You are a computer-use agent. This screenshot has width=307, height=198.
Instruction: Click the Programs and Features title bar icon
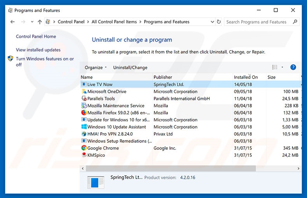click(10, 10)
